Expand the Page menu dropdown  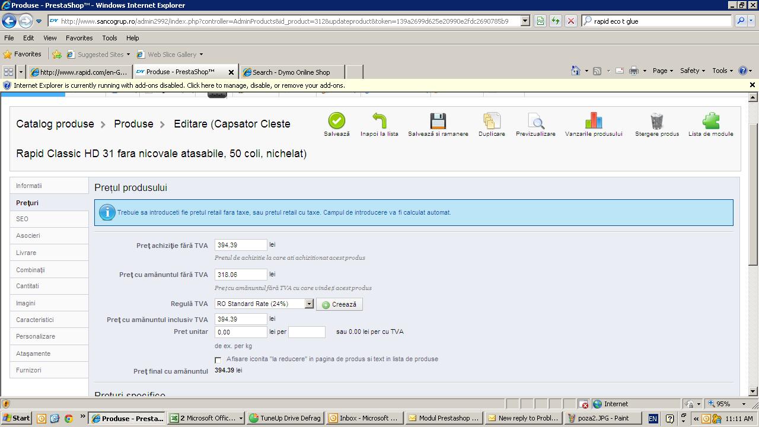point(662,71)
